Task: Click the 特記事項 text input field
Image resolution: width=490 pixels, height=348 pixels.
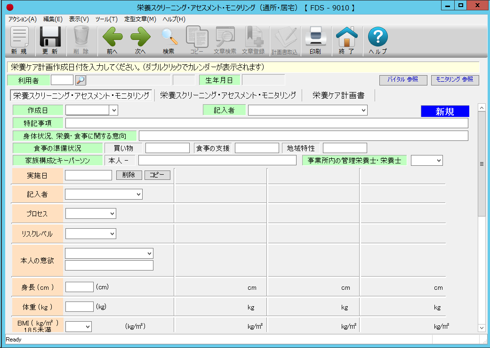Action: pyautogui.click(x=266, y=123)
